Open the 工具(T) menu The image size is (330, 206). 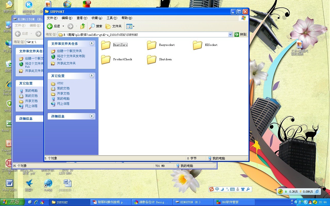[112, 18]
